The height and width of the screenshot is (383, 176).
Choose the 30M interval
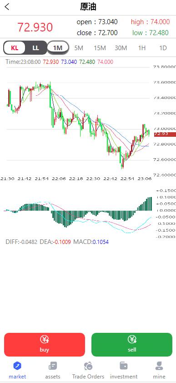coord(121,48)
